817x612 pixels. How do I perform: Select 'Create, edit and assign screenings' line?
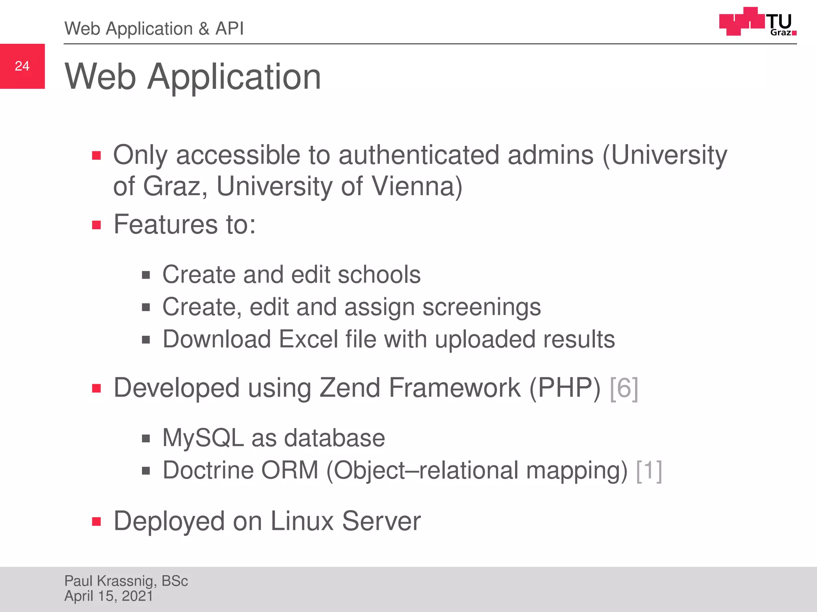click(x=351, y=307)
